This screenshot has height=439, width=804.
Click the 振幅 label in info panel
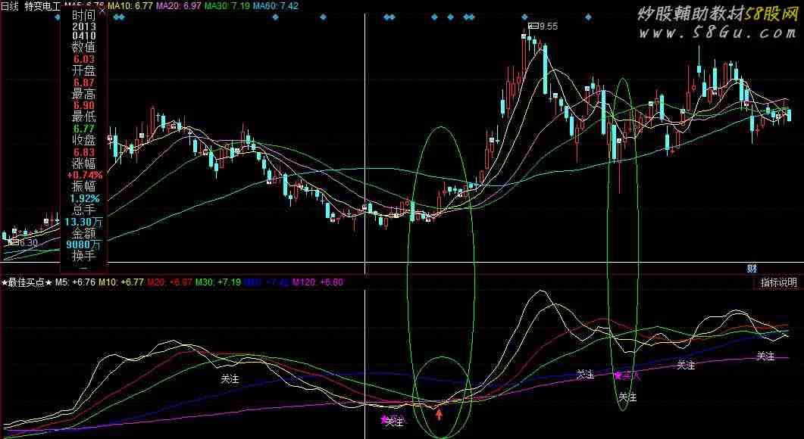(83, 186)
